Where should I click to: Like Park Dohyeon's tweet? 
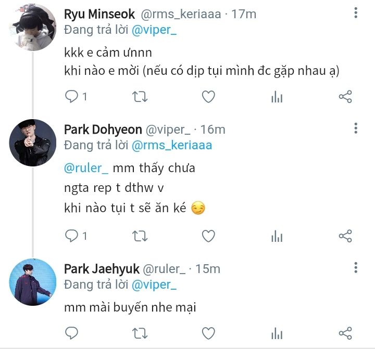[x=208, y=236]
